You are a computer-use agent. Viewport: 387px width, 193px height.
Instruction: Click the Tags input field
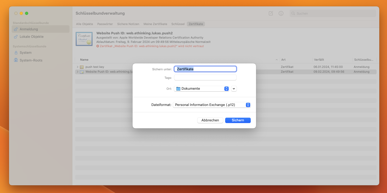(205, 77)
